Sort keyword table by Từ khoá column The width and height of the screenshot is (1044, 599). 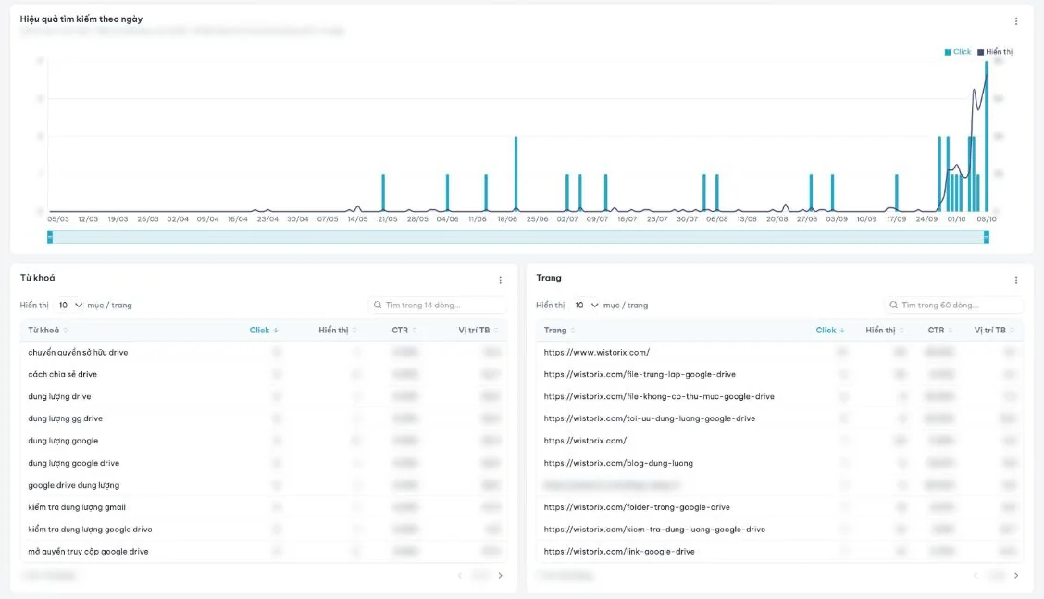pos(47,330)
